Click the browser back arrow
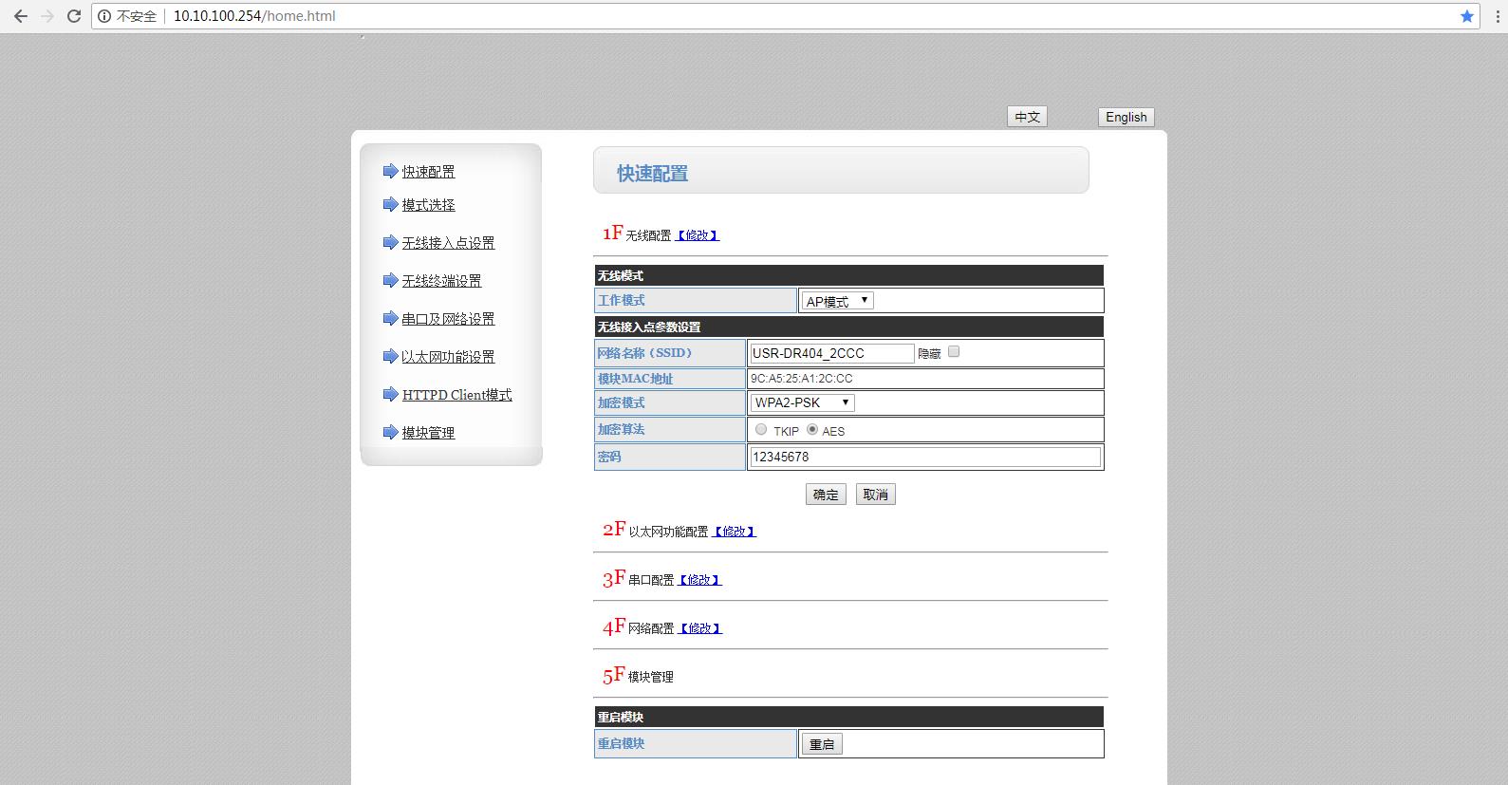The width and height of the screenshot is (1508, 785). (x=20, y=16)
